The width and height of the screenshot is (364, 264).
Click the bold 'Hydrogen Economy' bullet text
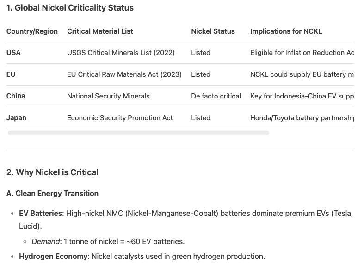pos(53,256)
